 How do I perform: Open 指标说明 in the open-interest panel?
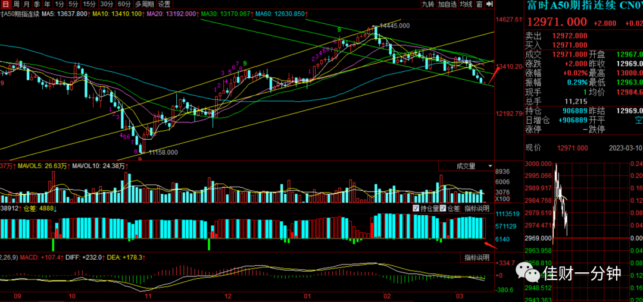[476, 208]
